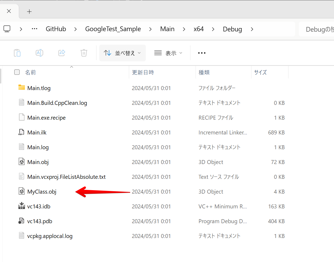Viewport: 334px width, 262px height.
Task: Click the vc143.idb file icon
Action: point(22,206)
